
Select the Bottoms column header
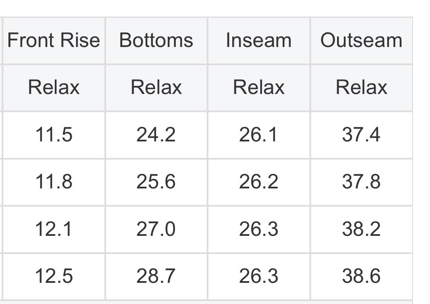(156, 41)
